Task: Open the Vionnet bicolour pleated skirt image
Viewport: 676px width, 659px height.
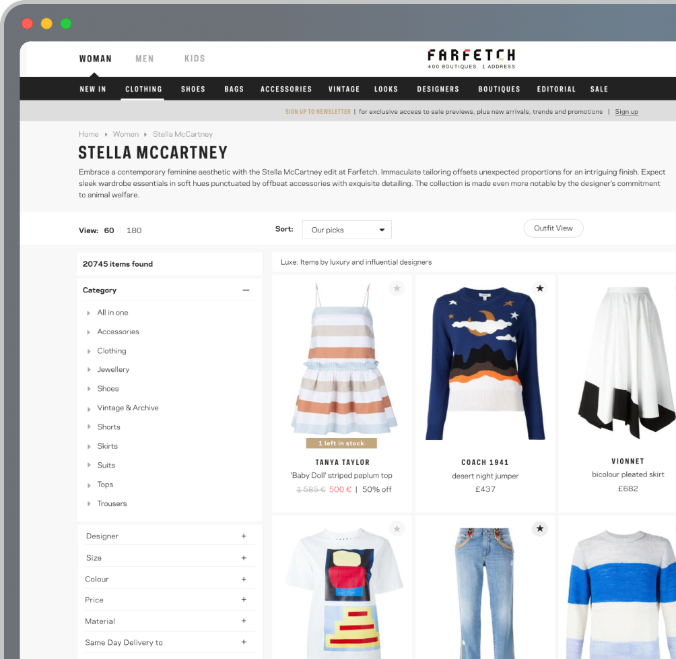Action: click(626, 364)
